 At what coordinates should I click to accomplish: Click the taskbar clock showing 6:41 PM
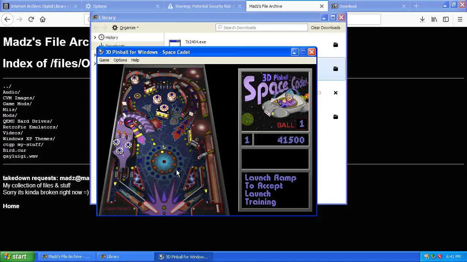pyautogui.click(x=454, y=257)
